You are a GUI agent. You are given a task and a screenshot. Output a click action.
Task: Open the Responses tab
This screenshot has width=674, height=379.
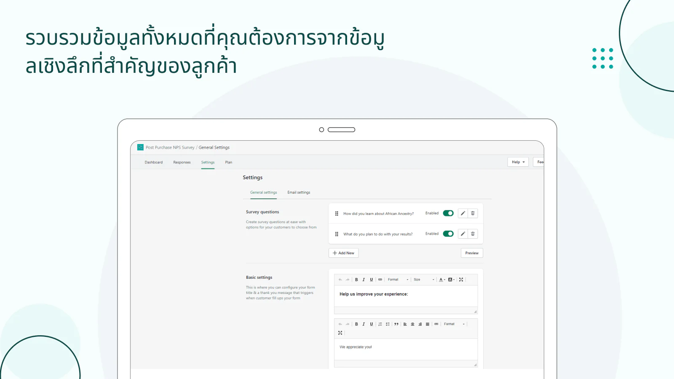pyautogui.click(x=182, y=162)
